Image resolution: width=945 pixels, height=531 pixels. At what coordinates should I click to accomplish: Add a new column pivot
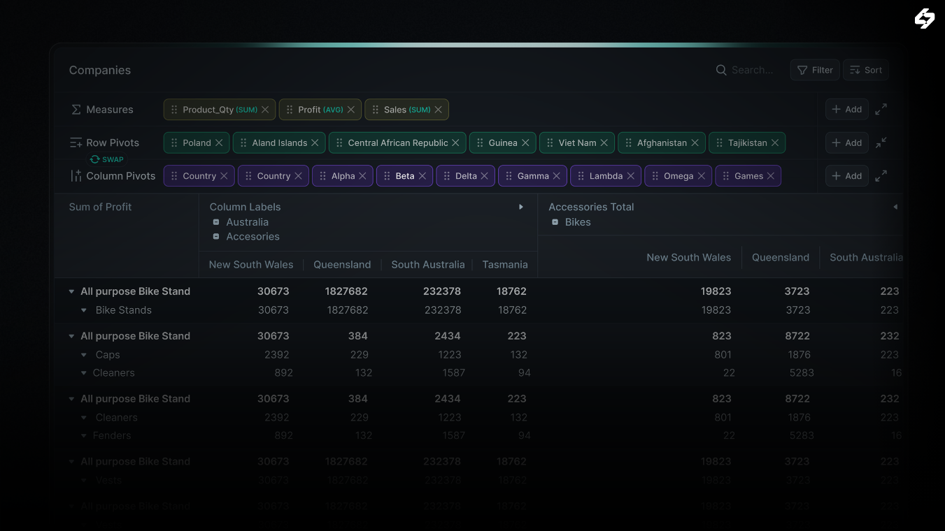coord(846,176)
